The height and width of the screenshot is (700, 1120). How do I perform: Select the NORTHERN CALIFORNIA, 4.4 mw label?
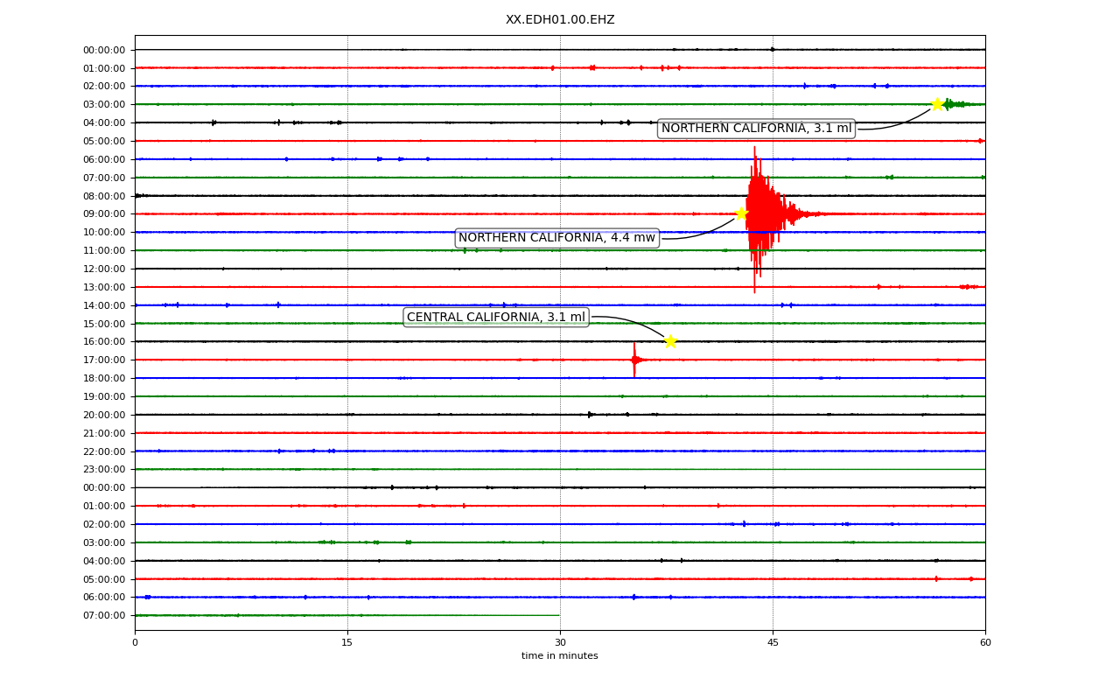tap(556, 238)
